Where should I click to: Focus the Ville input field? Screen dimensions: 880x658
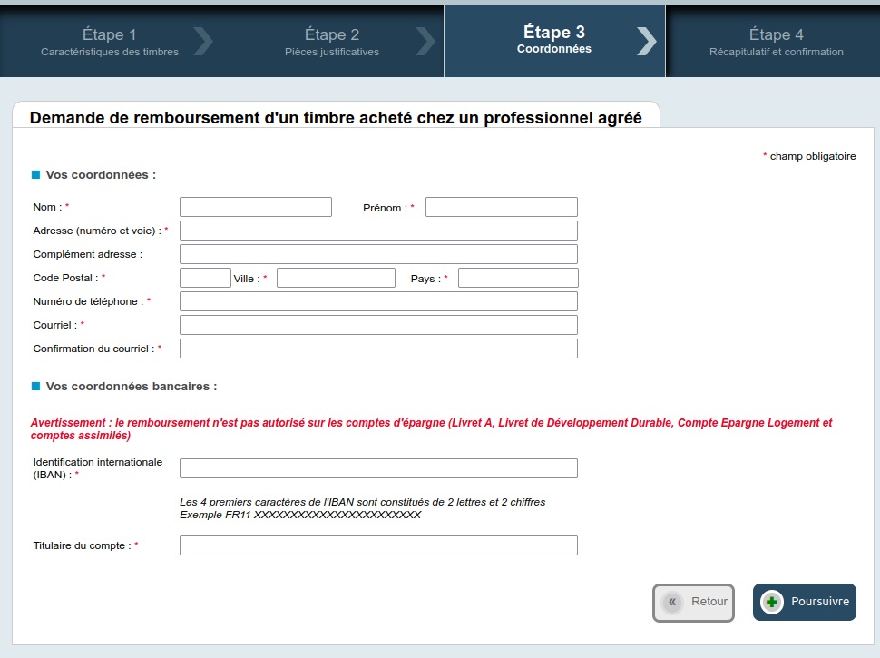click(337, 278)
